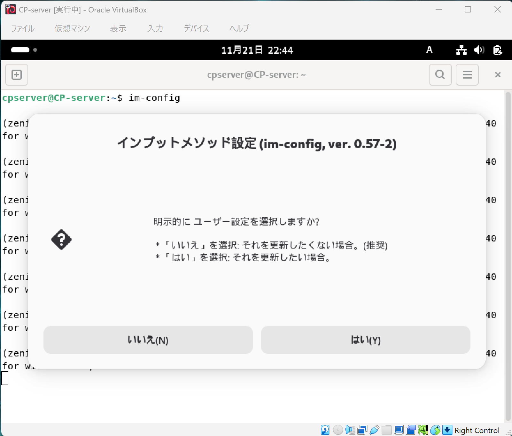Click the CPU execution turtle status icon
Viewport: 512px width, 436px height.
click(x=423, y=430)
